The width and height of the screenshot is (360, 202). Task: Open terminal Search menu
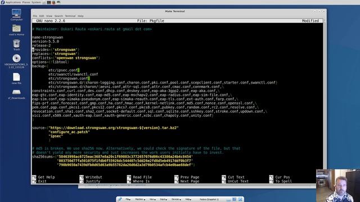point(58,16)
